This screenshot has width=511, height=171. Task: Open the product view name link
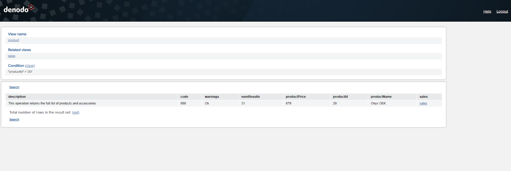[x=13, y=40]
